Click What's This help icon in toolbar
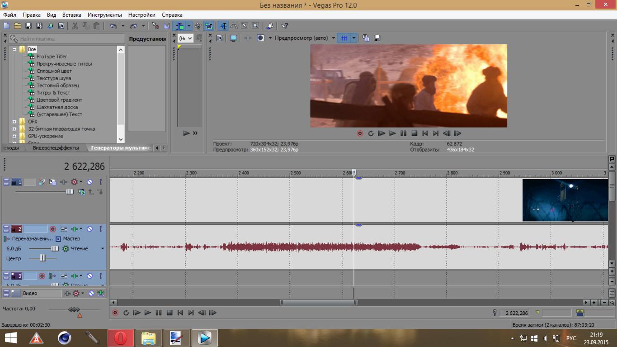Image resolution: width=617 pixels, height=347 pixels. [x=285, y=26]
